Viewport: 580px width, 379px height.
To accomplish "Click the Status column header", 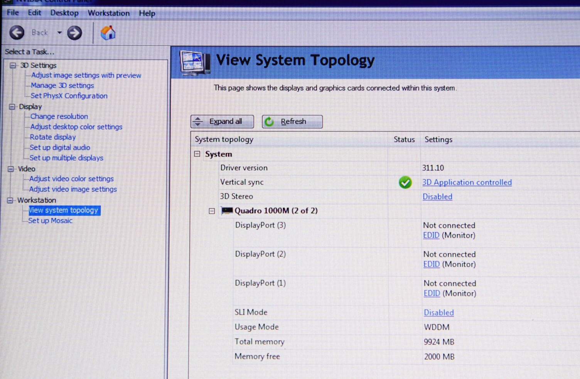I will point(404,139).
